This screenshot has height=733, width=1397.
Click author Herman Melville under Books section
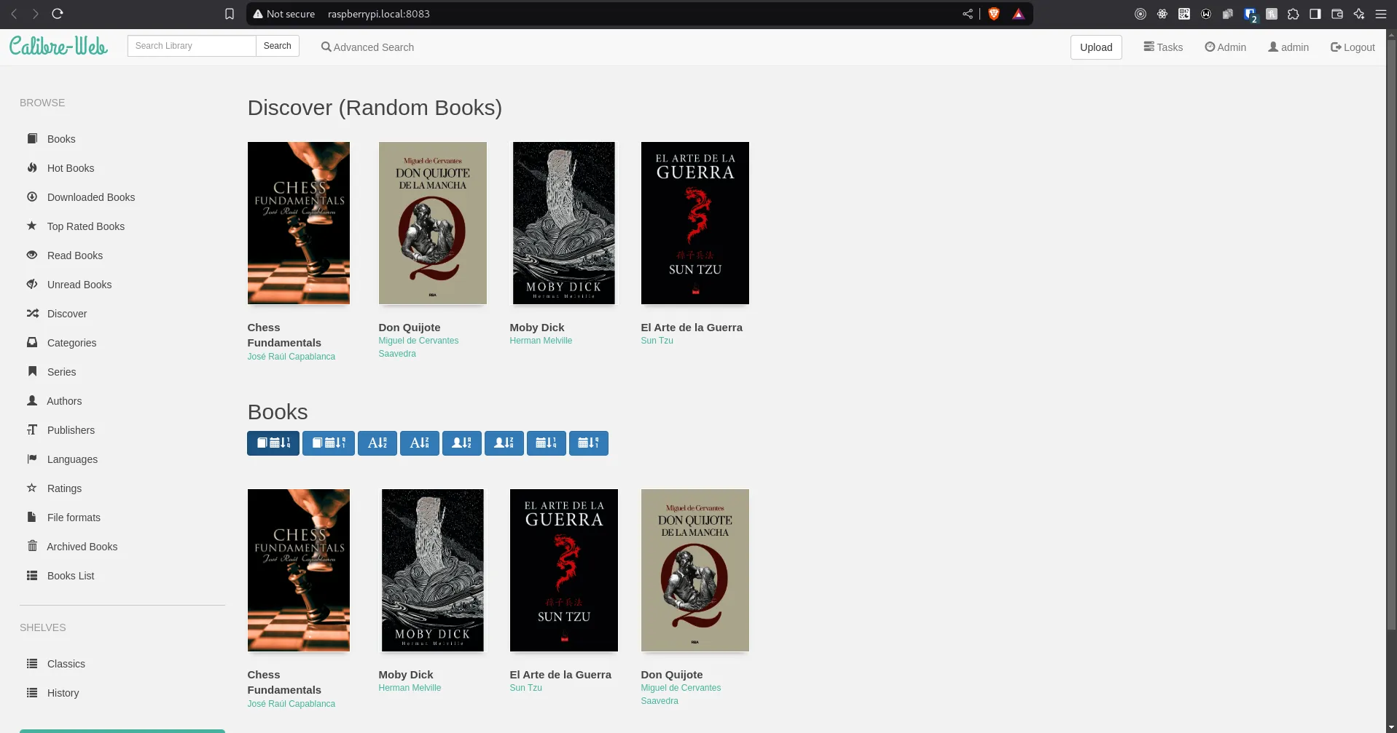tap(410, 688)
